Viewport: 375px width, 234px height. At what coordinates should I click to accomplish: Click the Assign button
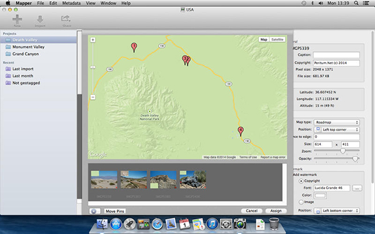coord(276,211)
